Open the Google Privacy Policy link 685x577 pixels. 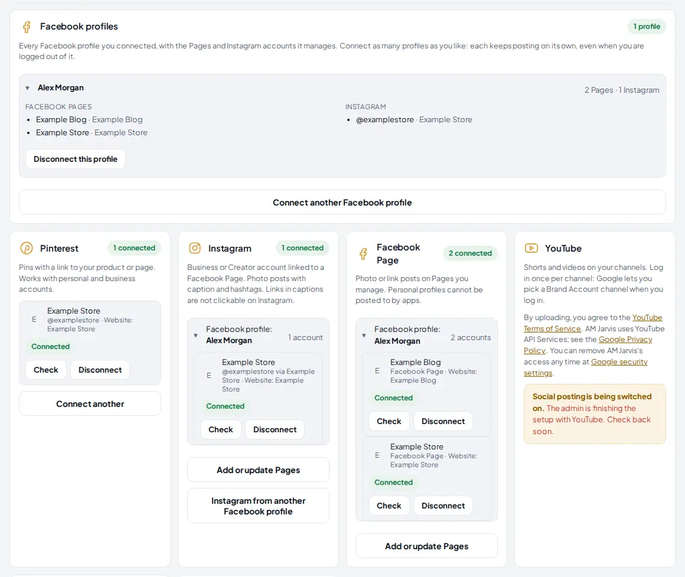625,340
